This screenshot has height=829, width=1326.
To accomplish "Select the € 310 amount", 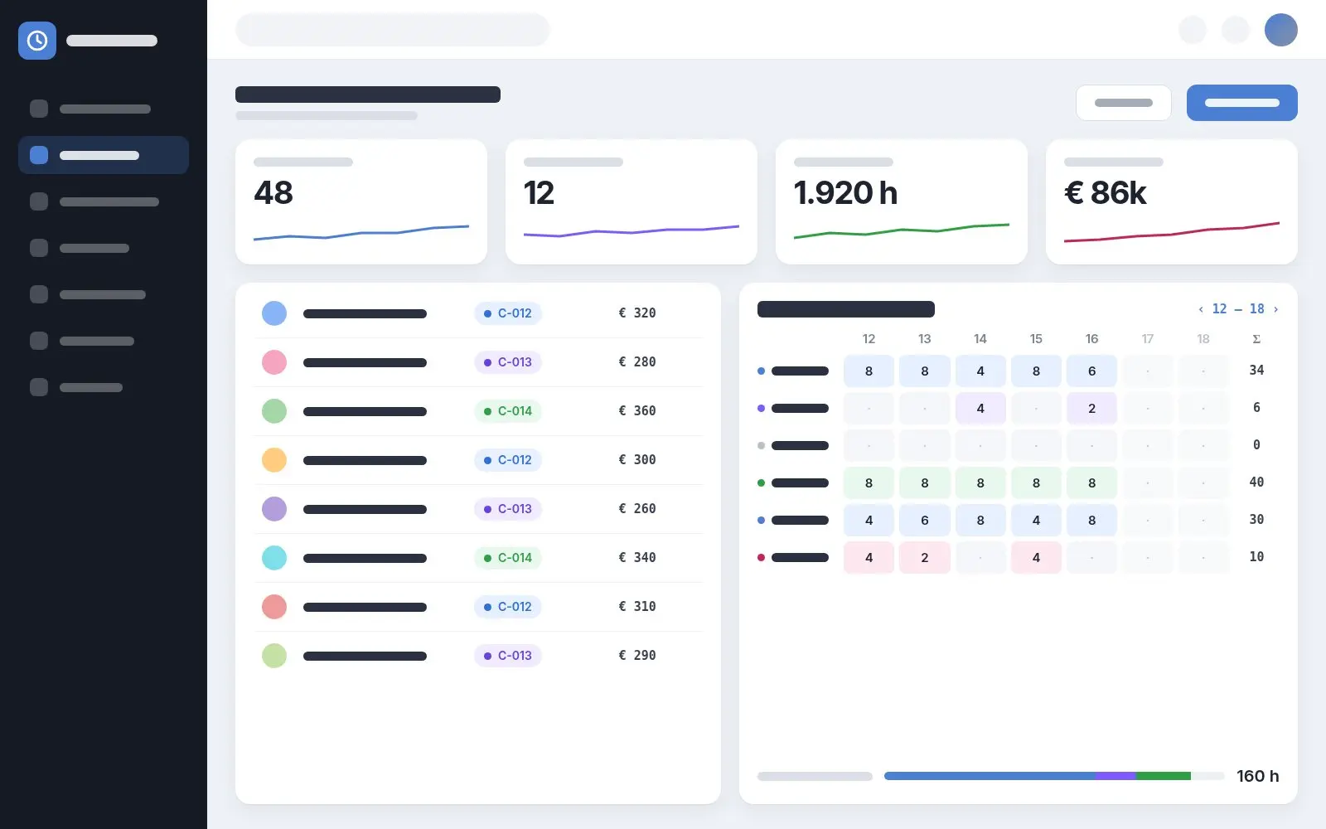I will pyautogui.click(x=637, y=607).
